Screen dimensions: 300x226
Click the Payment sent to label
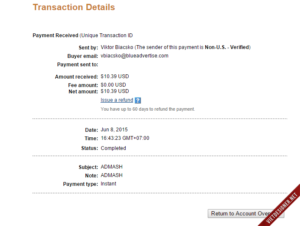[78, 65]
